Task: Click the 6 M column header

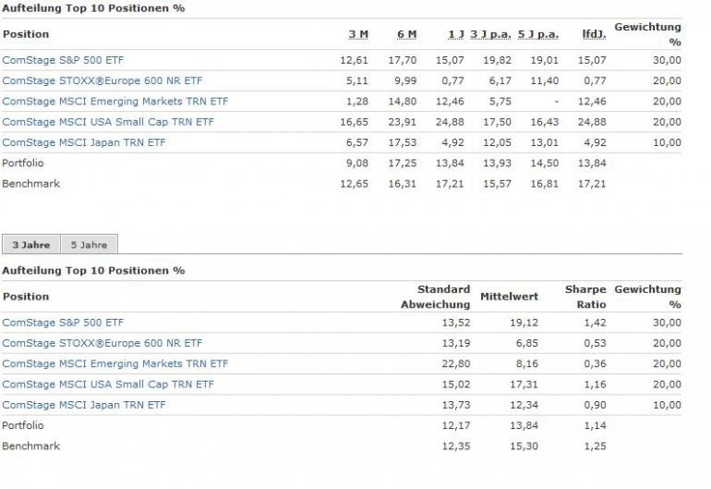Action: (x=406, y=34)
